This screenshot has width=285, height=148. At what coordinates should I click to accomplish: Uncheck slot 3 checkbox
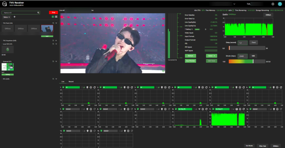pyautogui.click(x=138, y=87)
